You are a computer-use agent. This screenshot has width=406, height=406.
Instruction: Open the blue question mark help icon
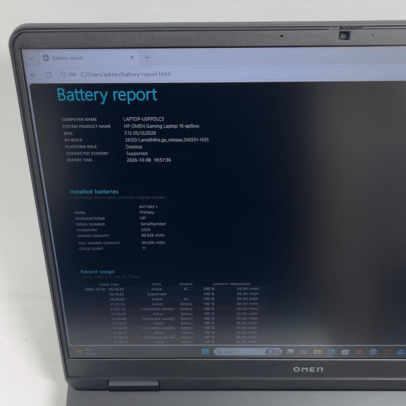[373, 352]
